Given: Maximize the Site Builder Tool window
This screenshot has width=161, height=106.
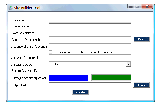Looking at the screenshot, I should (x=138, y=7).
